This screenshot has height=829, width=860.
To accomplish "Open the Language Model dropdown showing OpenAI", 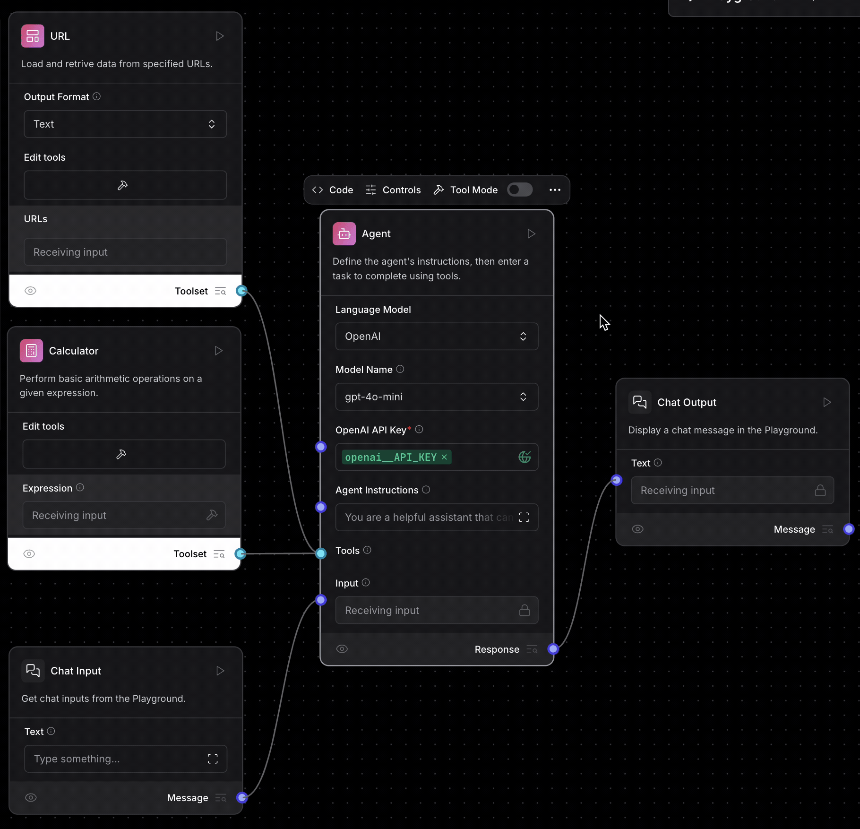I will click(436, 337).
